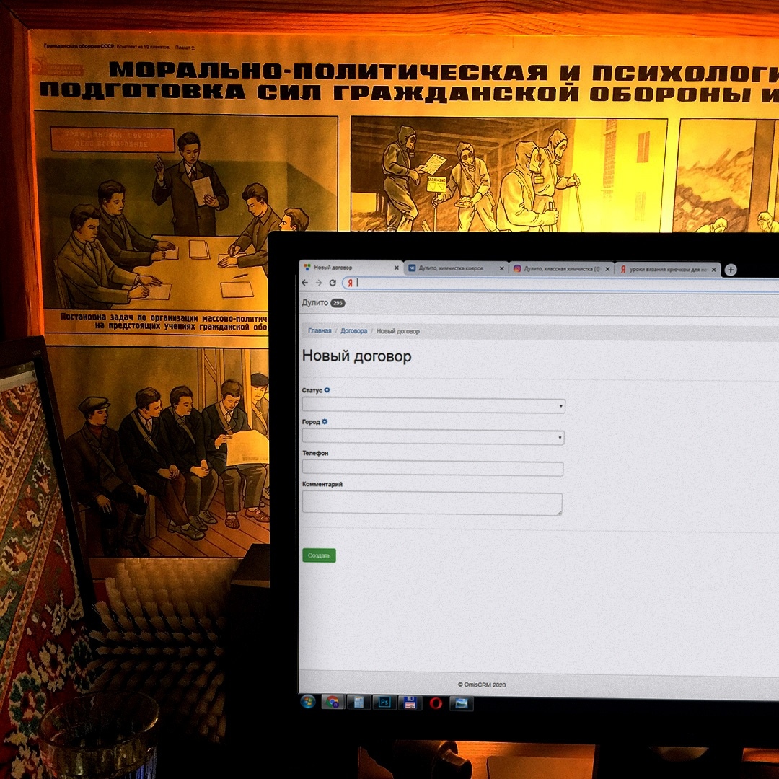The width and height of the screenshot is (779, 779).
Task: Open a new tab with the plus button
Action: pyautogui.click(x=730, y=270)
